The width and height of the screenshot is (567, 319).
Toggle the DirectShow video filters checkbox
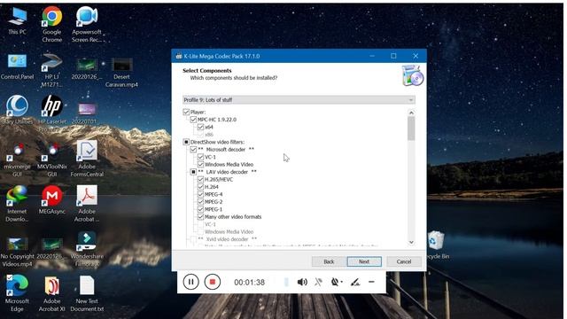186,142
